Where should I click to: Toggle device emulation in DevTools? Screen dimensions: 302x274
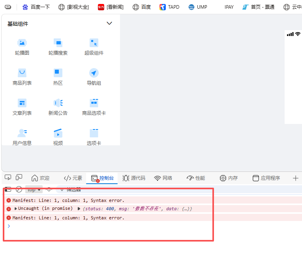point(19,177)
